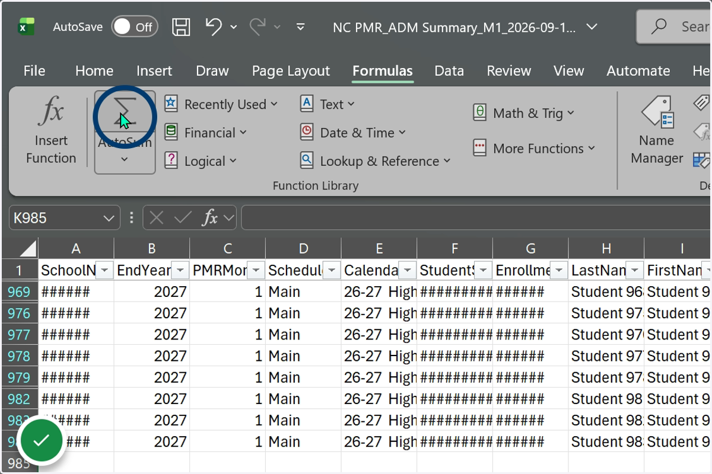Open the Name Manager

pos(657,132)
